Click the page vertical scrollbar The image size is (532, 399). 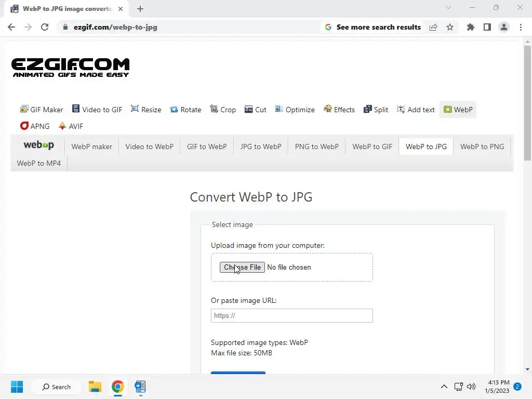[527, 103]
